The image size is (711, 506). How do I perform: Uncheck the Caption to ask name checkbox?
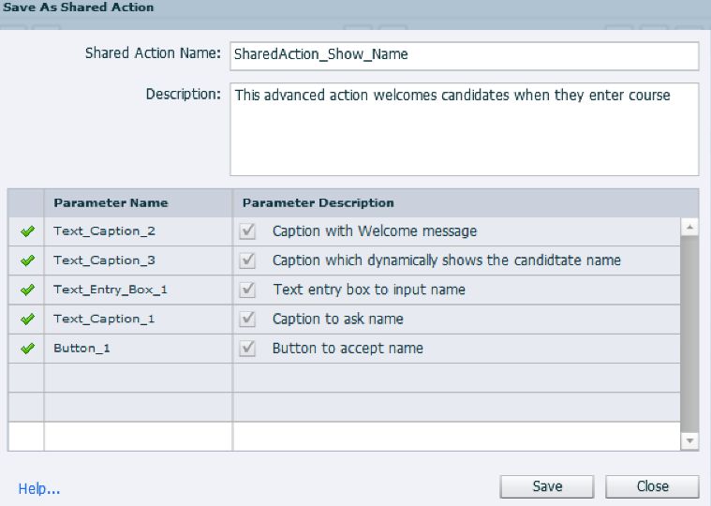(x=248, y=319)
